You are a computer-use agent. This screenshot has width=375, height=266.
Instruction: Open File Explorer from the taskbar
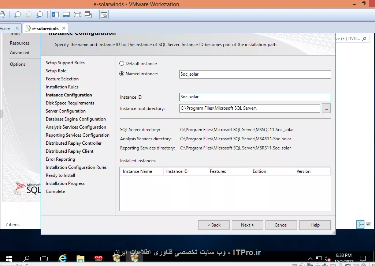point(80,258)
